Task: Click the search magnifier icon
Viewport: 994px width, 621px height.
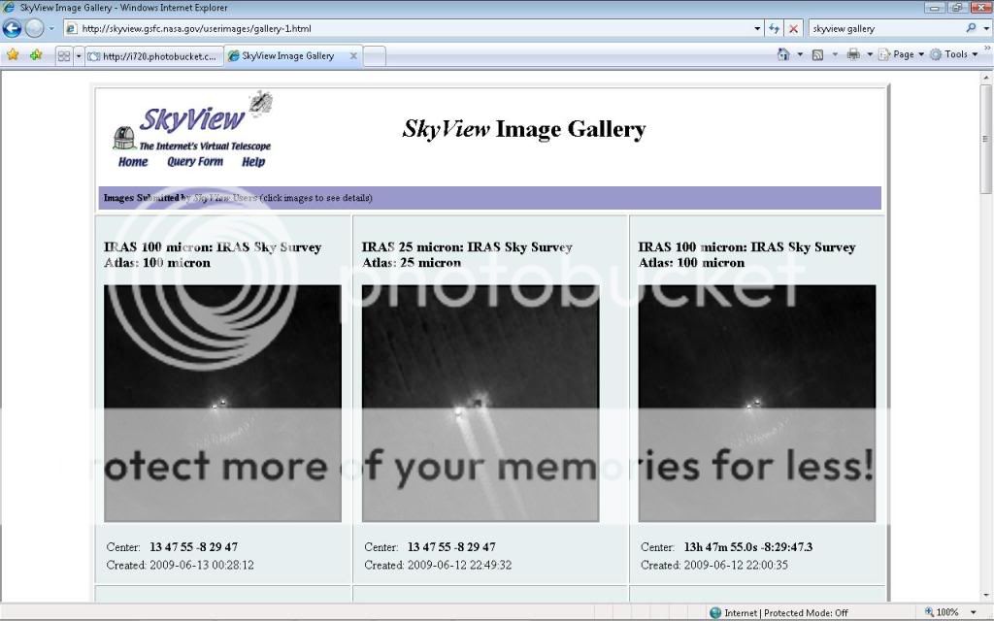Action: (972, 29)
